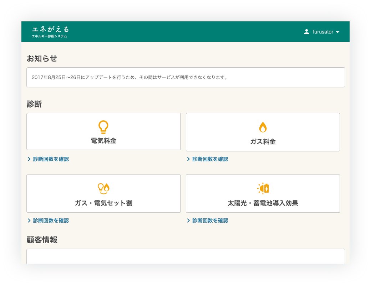
Task: Click the solar and battery icon
Action: tap(263, 188)
